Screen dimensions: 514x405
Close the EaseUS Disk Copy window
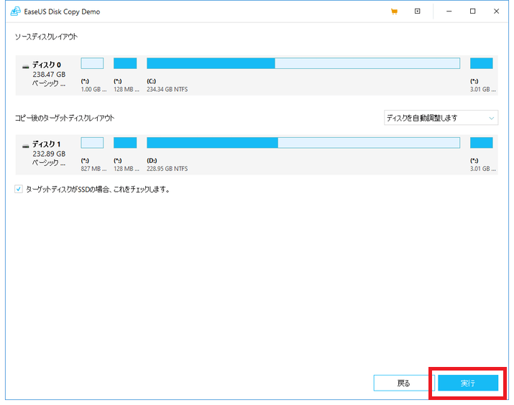(x=496, y=11)
